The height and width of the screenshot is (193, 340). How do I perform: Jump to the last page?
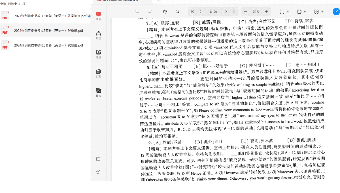[234, 12]
